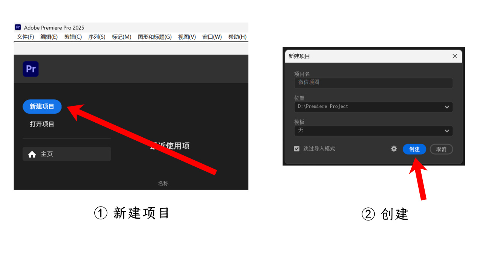This screenshot has height=257, width=481.
Task: Click the 名称 column header
Action: (163, 183)
